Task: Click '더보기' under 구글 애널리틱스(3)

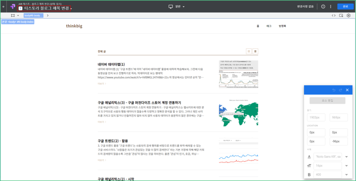Action: coord(102,122)
